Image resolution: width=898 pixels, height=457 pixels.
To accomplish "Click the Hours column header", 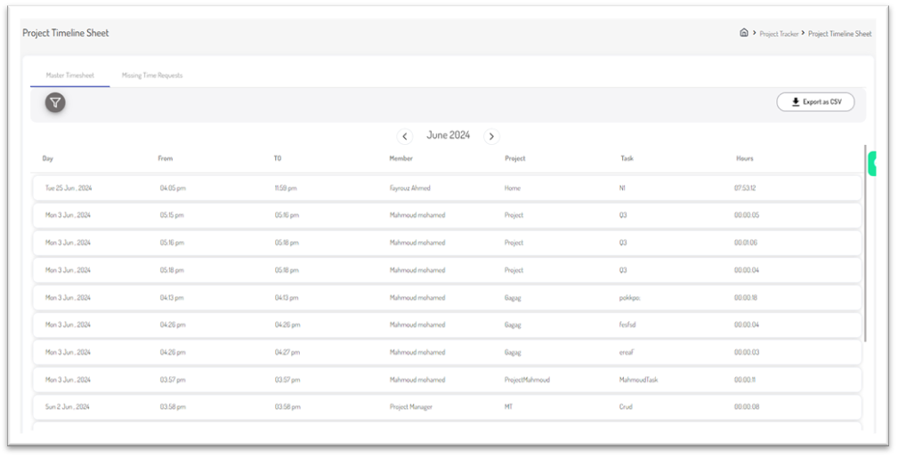I will coord(744,158).
